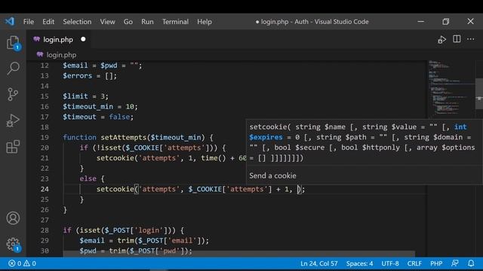This screenshot has width=483, height=271.
Task: Open the Explorer view in activity bar
Action: coord(13,43)
